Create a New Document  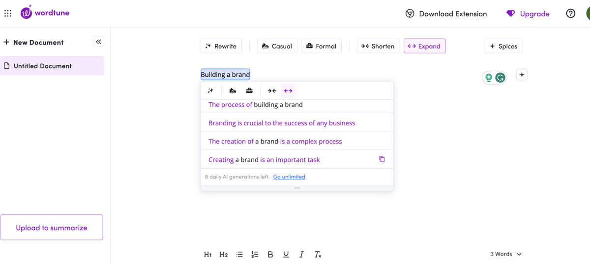[x=33, y=42]
